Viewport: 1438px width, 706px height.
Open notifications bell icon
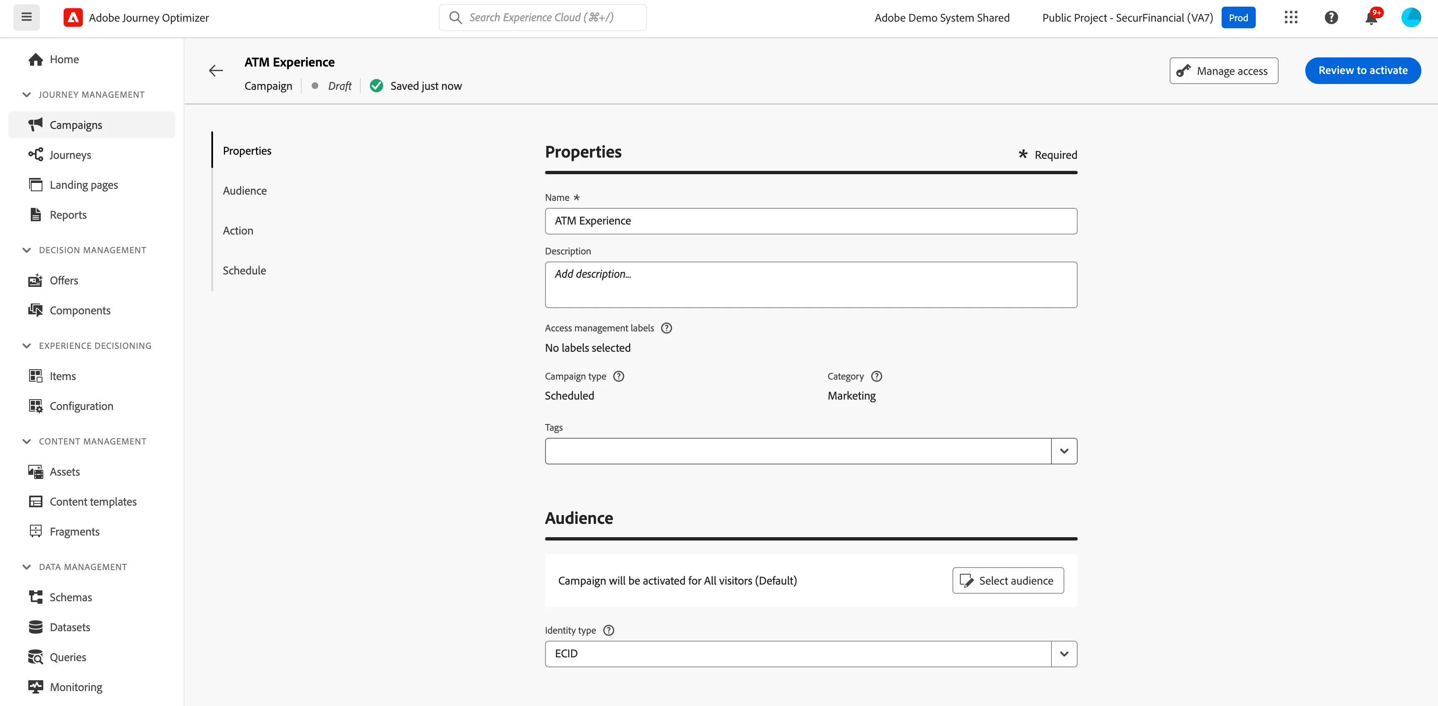pyautogui.click(x=1371, y=17)
